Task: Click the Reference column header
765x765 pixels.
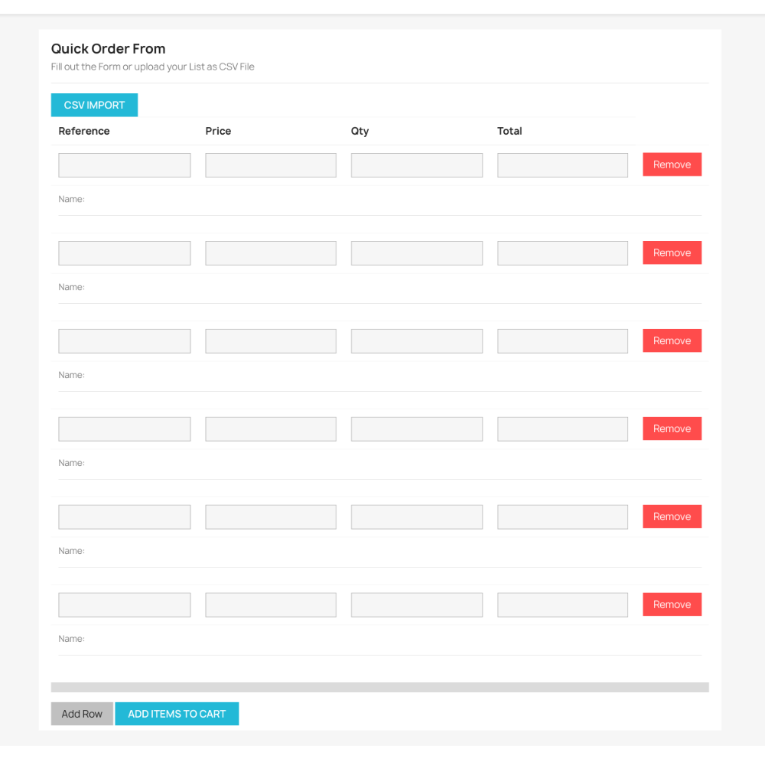Action: pos(84,131)
